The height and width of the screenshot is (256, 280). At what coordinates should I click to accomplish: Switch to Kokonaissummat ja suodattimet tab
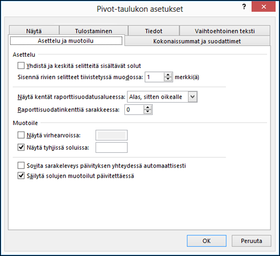[x=197, y=41]
